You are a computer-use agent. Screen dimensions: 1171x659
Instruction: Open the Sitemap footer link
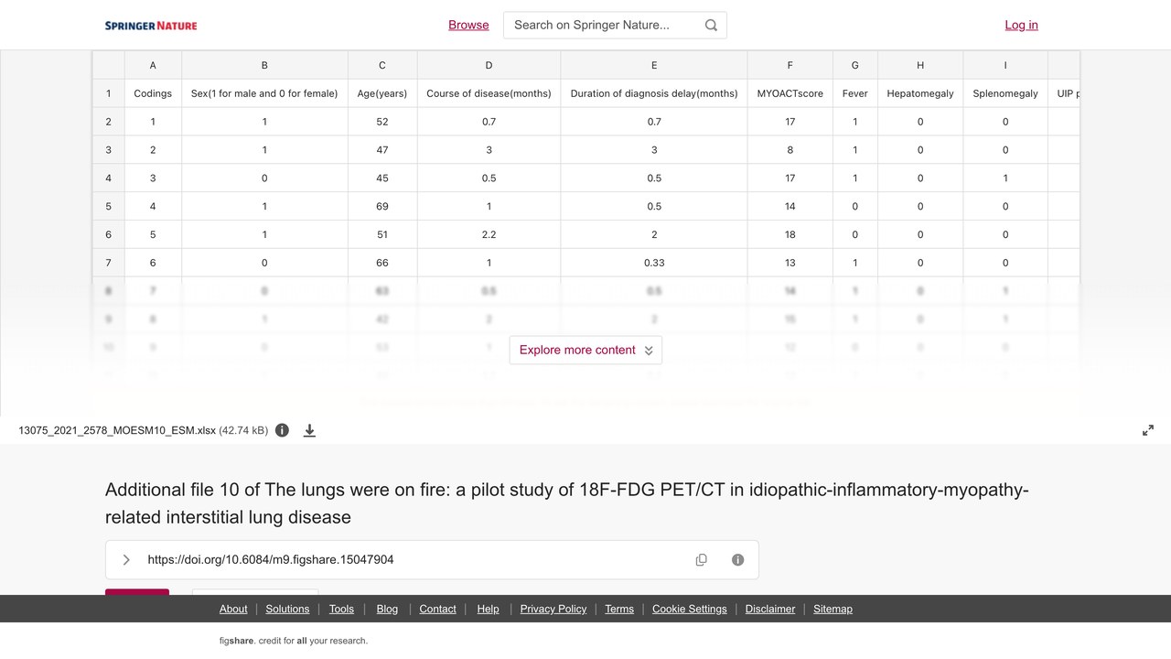[833, 609]
